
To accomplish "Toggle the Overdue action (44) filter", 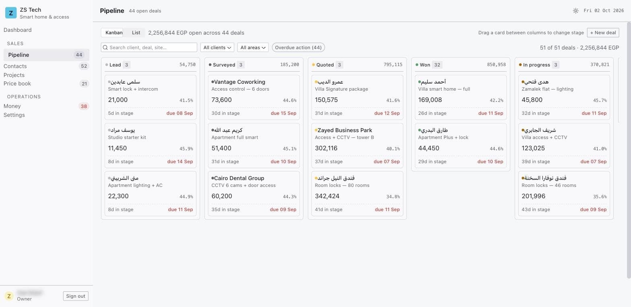I will [298, 48].
